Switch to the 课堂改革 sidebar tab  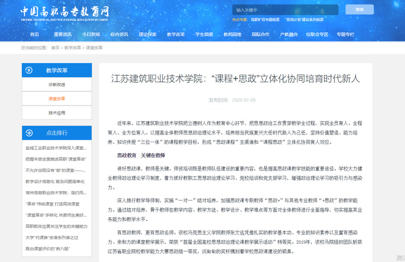tap(57, 99)
